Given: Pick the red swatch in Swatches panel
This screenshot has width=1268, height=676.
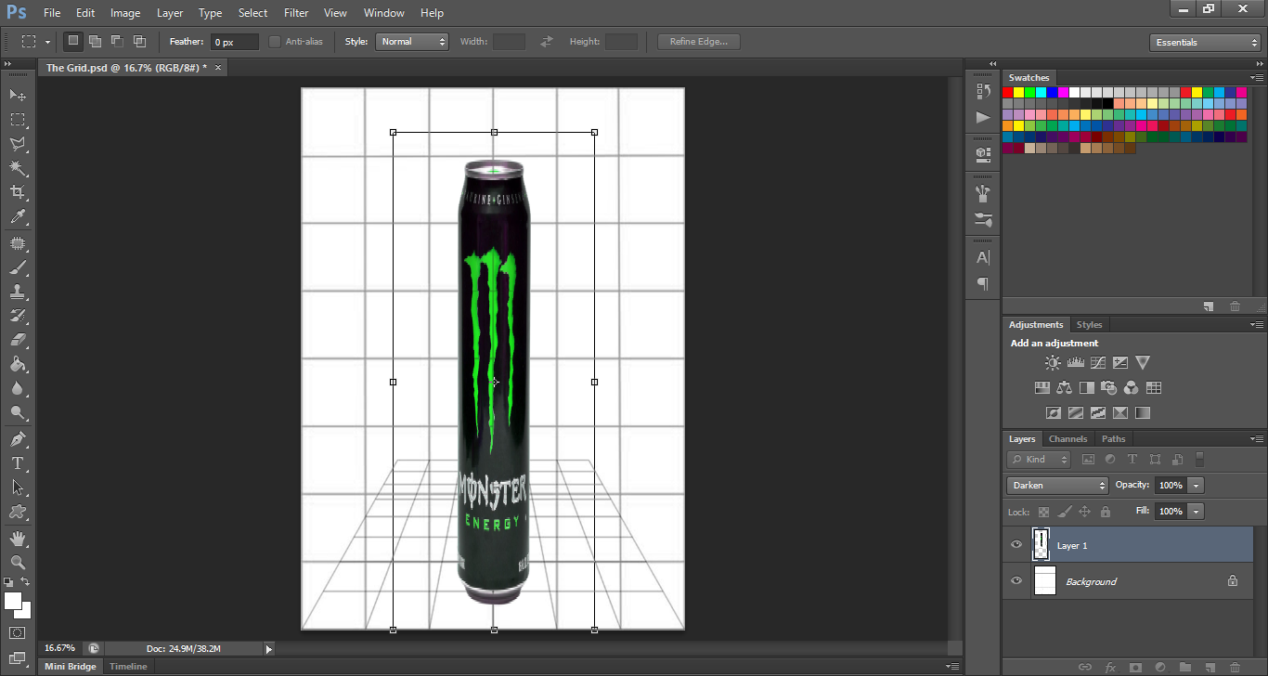Looking at the screenshot, I should pyautogui.click(x=1008, y=92).
